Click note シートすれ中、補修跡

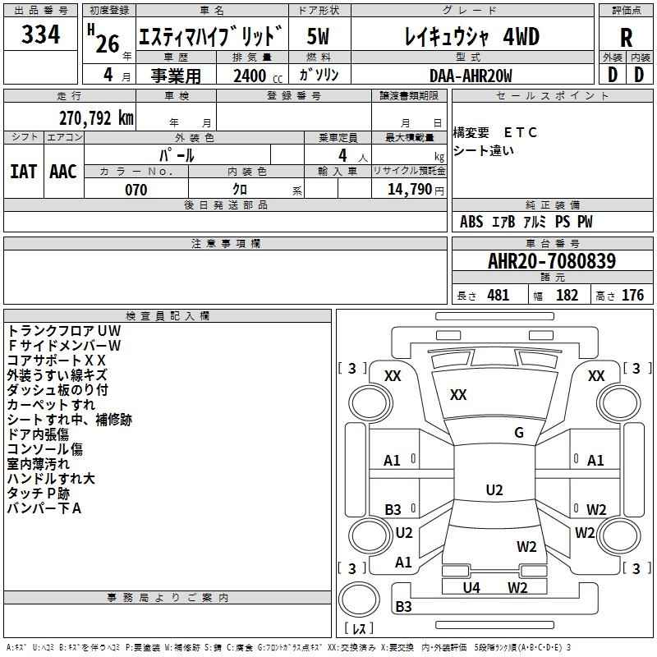[x=70, y=420]
